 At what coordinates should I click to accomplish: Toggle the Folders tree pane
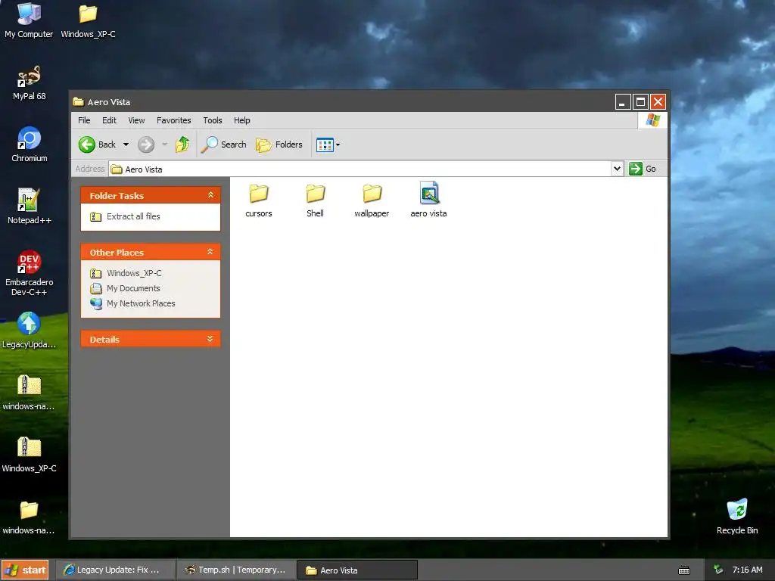click(279, 144)
